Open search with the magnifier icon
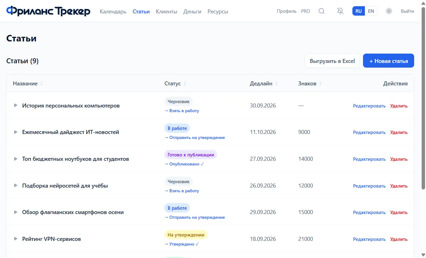The height and width of the screenshot is (258, 426). pyautogui.click(x=322, y=11)
